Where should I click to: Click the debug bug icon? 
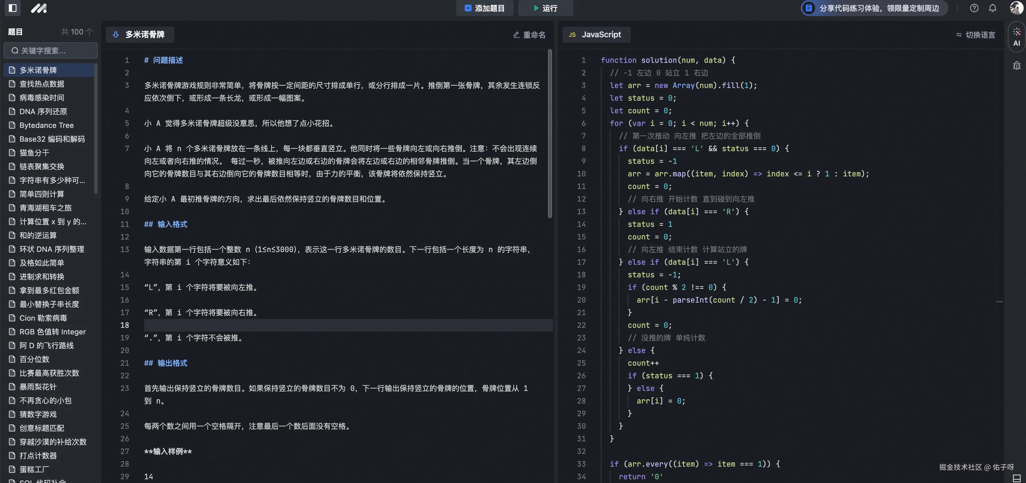(1017, 66)
